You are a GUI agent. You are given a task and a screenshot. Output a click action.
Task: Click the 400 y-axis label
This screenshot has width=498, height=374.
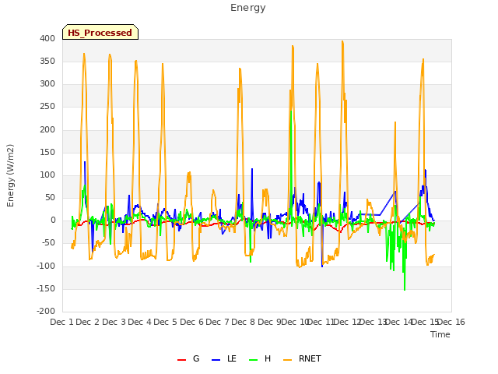point(47,38)
